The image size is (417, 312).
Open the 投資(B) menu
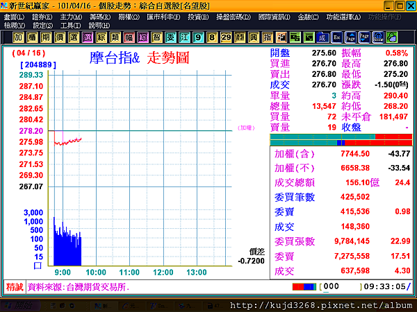point(198,17)
